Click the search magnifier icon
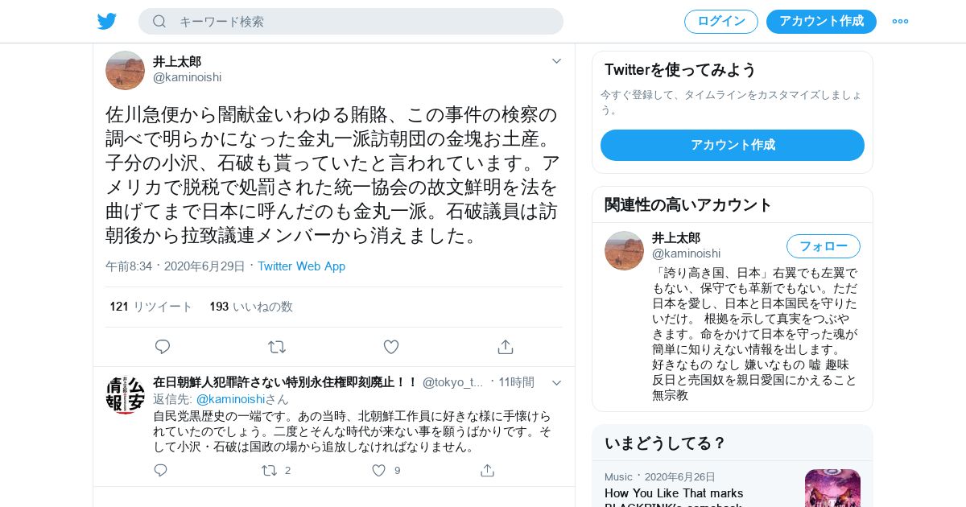966x507 pixels. [159, 21]
